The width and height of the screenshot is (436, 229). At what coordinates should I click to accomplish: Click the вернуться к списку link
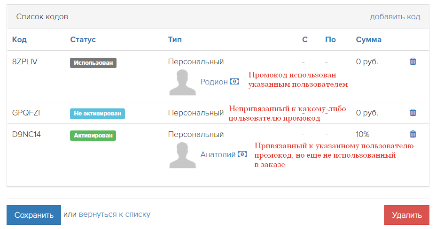(115, 214)
